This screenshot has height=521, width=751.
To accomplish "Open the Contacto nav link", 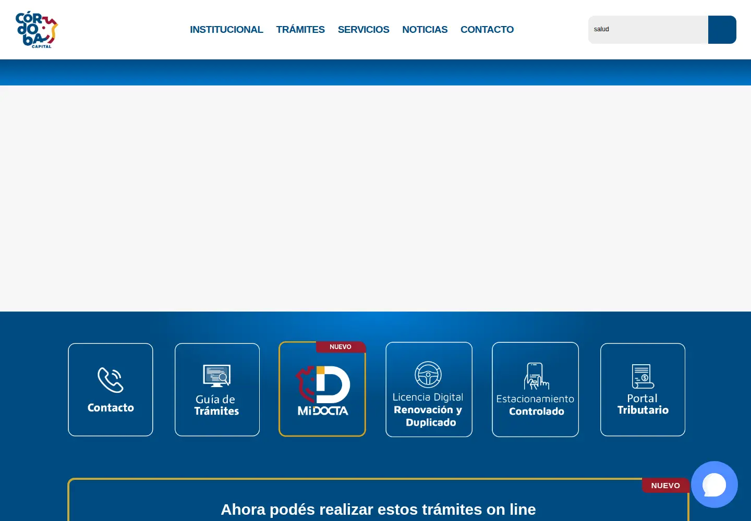I will coord(487,30).
